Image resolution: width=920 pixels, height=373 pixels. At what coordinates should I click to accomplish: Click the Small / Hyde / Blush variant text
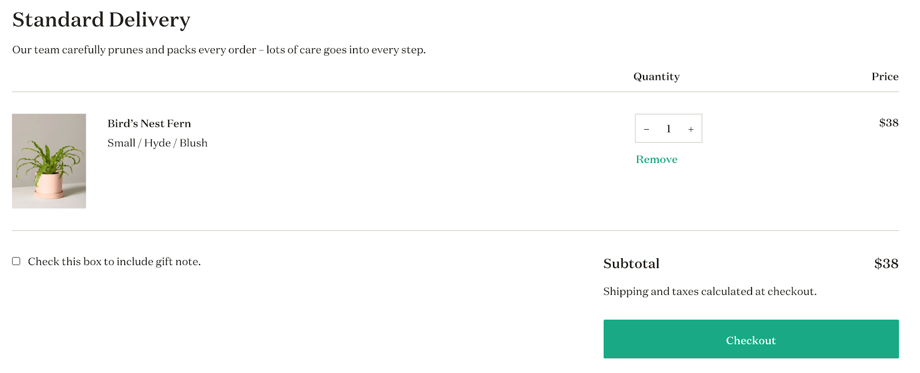(158, 143)
